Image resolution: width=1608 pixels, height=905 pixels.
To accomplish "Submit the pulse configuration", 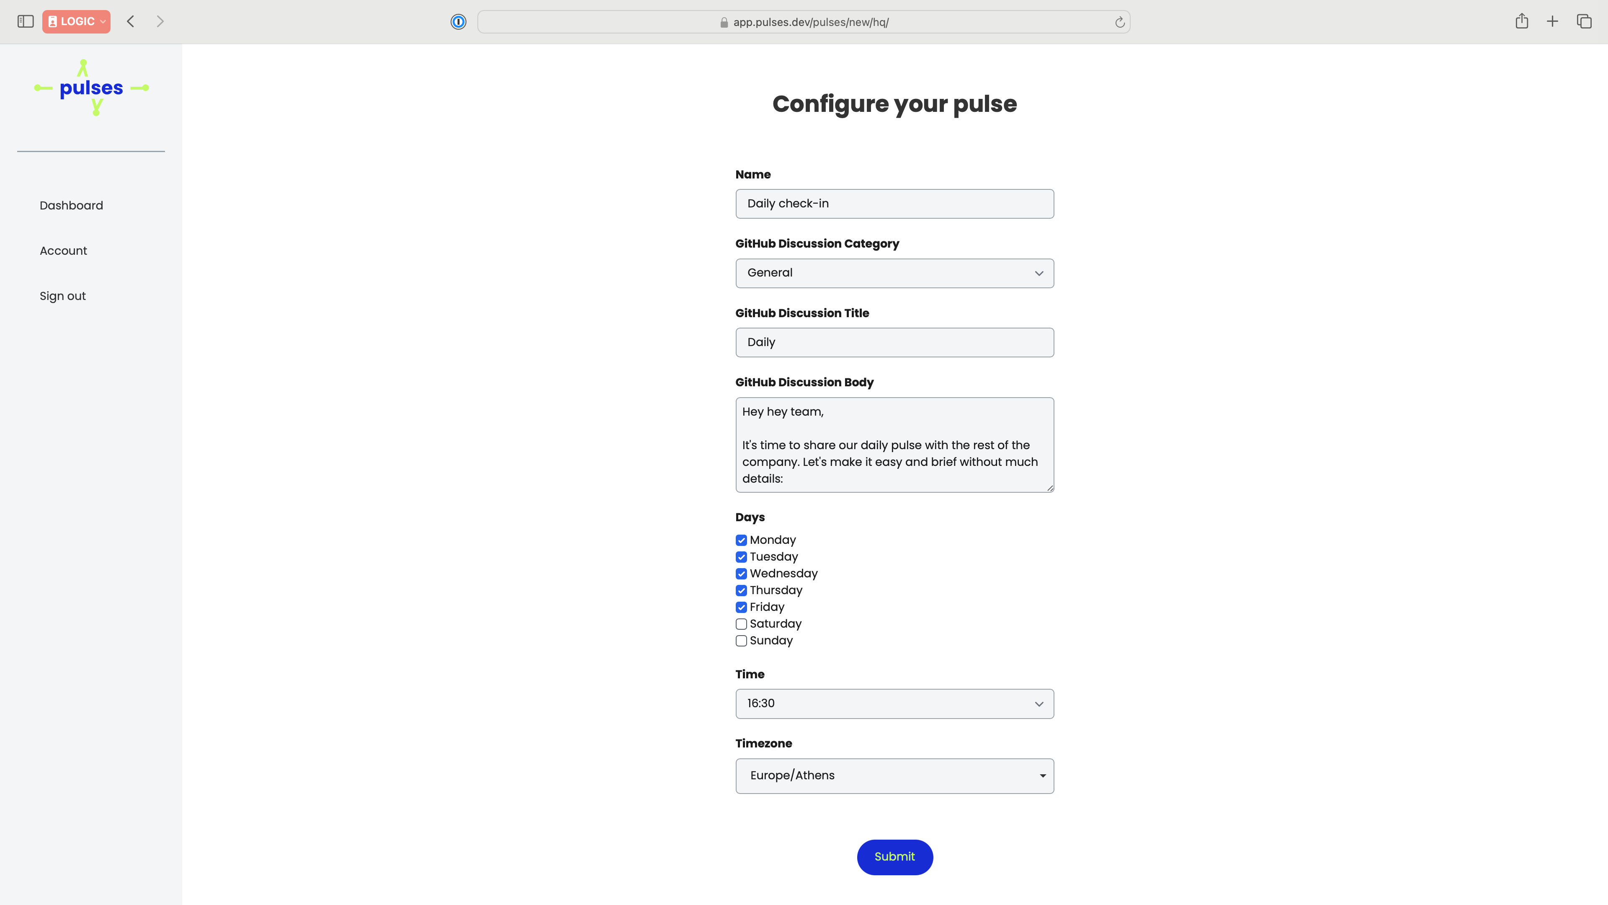I will coord(894,857).
